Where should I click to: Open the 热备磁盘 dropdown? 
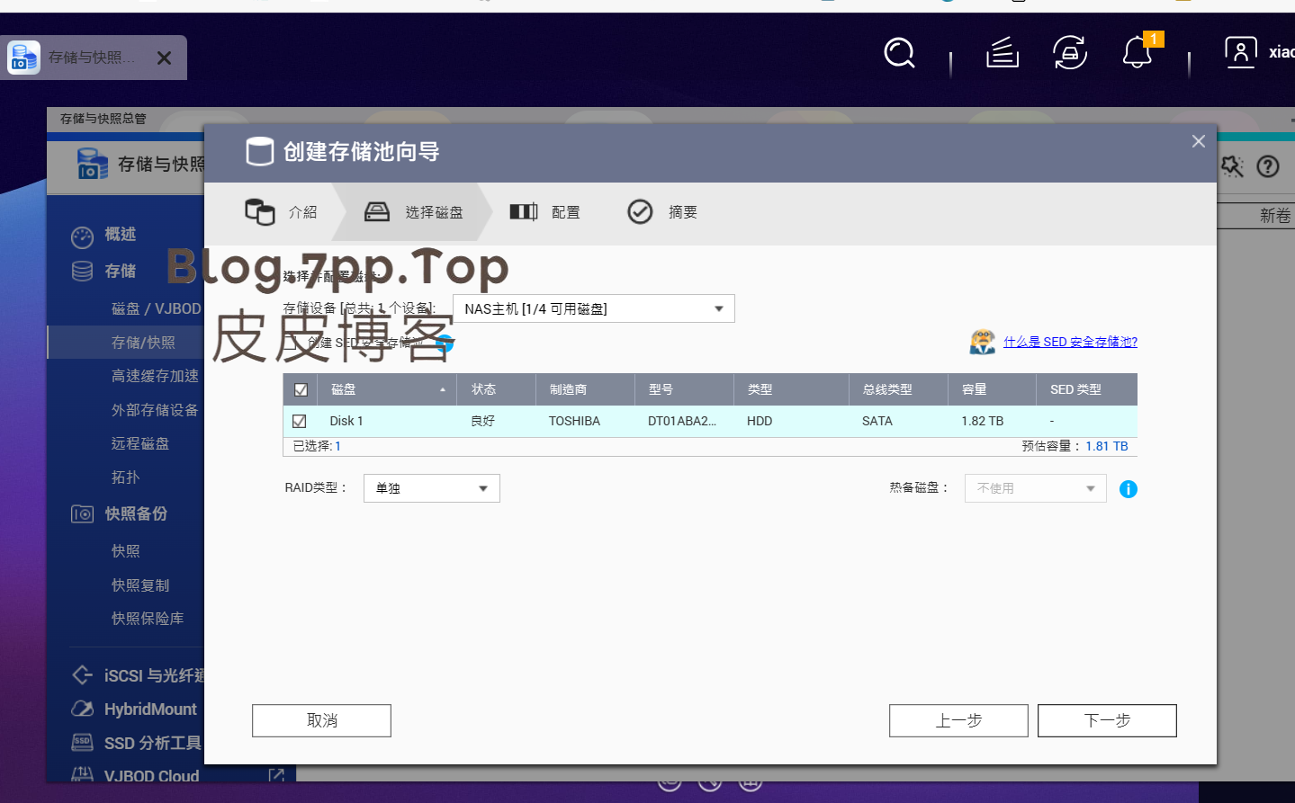[1036, 488]
